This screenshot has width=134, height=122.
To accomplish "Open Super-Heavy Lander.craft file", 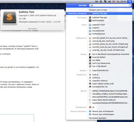I will click(x=103, y=84).
